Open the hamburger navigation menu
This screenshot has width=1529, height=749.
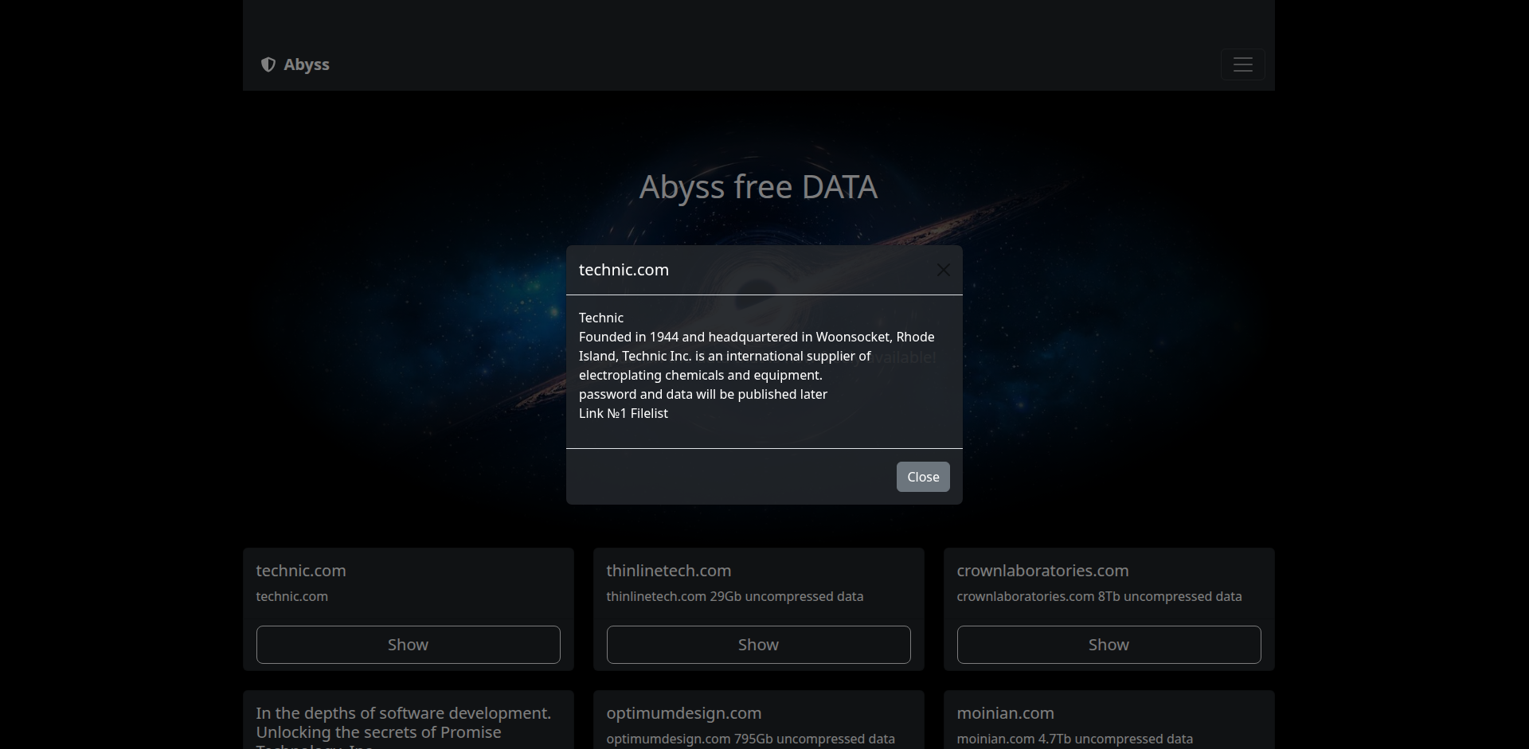click(1242, 64)
